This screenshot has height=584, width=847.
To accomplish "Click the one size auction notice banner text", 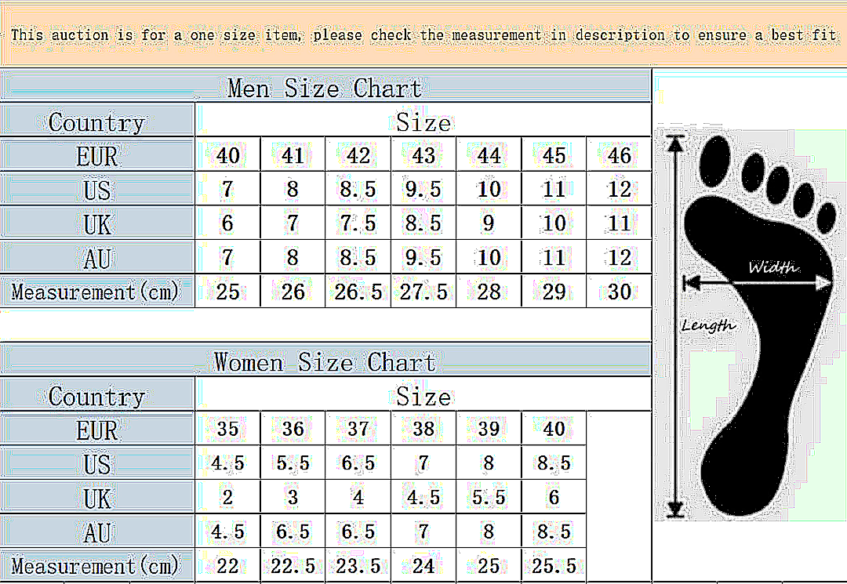I will tap(423, 35).
